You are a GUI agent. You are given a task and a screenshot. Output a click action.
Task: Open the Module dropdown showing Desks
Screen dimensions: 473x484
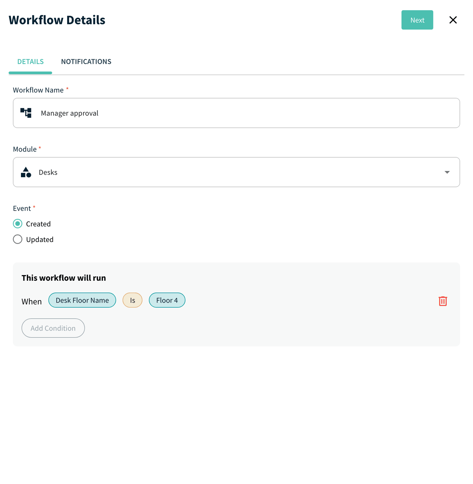[x=236, y=172]
